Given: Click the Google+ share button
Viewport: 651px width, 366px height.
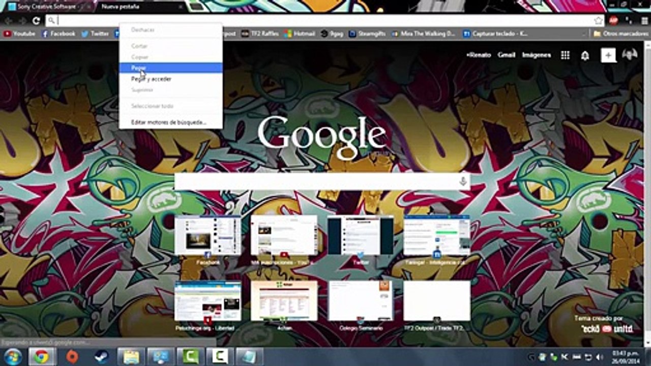Looking at the screenshot, I should coord(608,55).
